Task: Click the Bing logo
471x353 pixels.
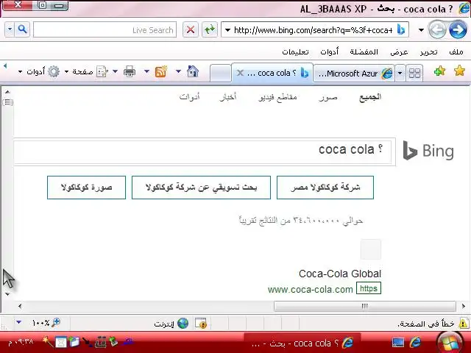Action: click(428, 150)
